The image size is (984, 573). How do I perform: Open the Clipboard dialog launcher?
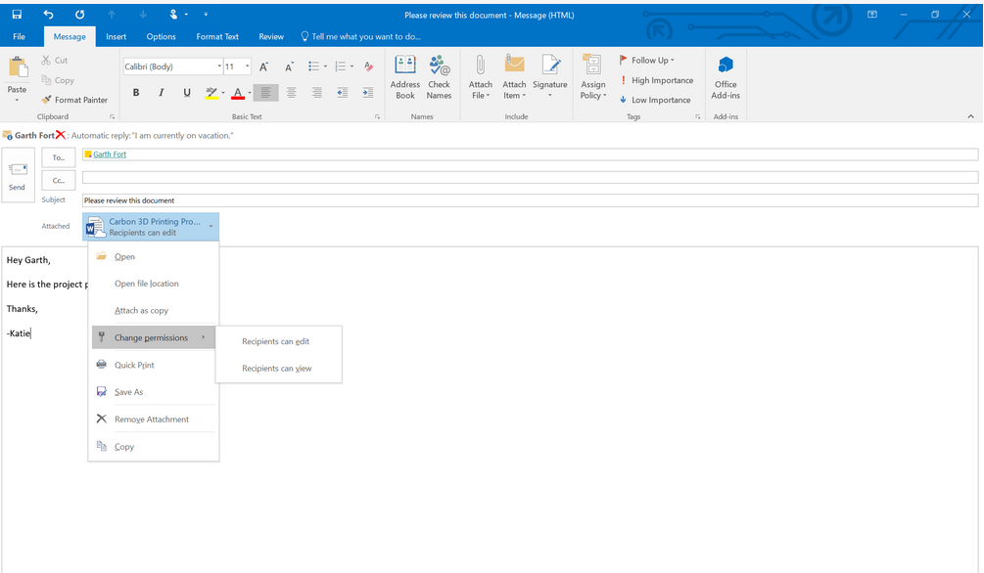tap(113, 117)
